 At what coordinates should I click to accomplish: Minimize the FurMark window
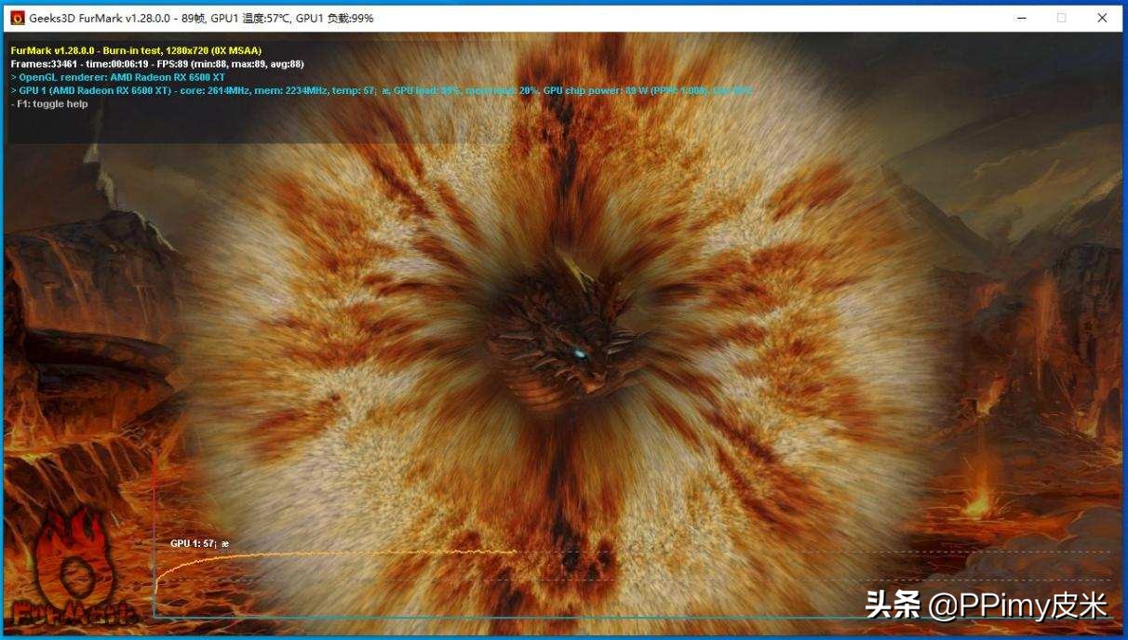pyautogui.click(x=1020, y=18)
